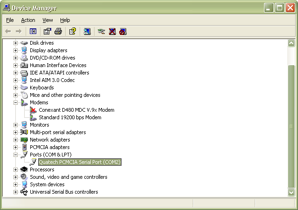Click the scrollbar up arrow

[291, 43]
